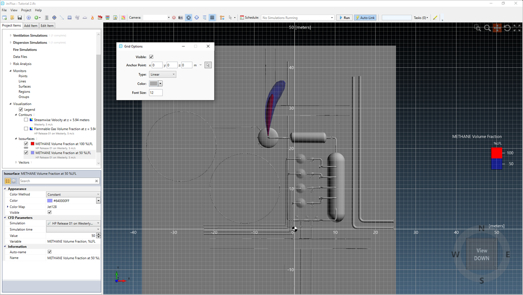Enable the Streamwise Velocity contour checkbox
The height and width of the screenshot is (295, 523).
pyautogui.click(x=26, y=120)
